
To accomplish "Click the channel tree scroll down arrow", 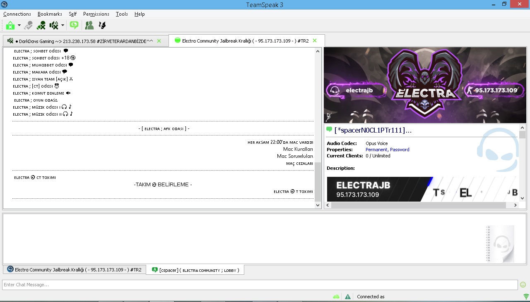I will pos(318,205).
